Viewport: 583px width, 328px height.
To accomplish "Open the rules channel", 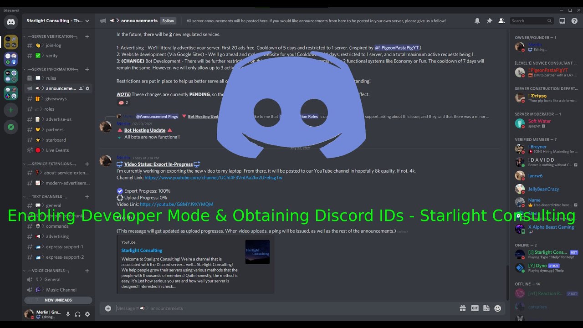I will [58, 78].
